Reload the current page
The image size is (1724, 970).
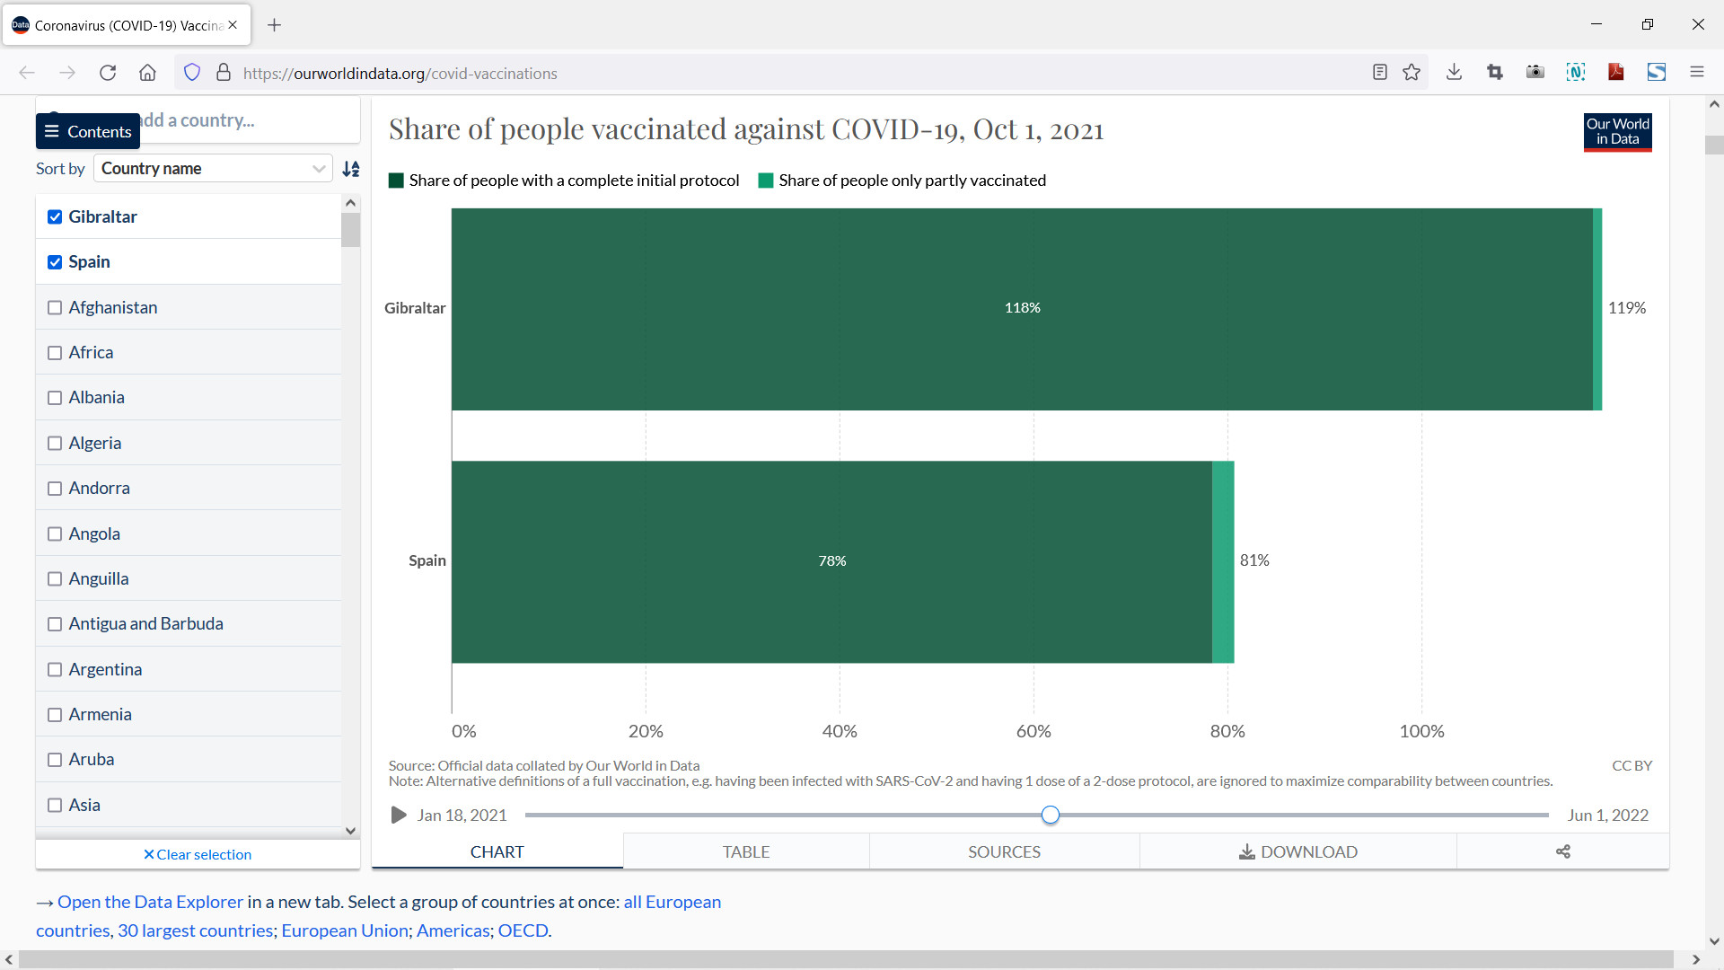108,73
